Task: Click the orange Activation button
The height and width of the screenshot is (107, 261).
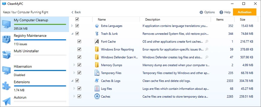Action: 244,12
